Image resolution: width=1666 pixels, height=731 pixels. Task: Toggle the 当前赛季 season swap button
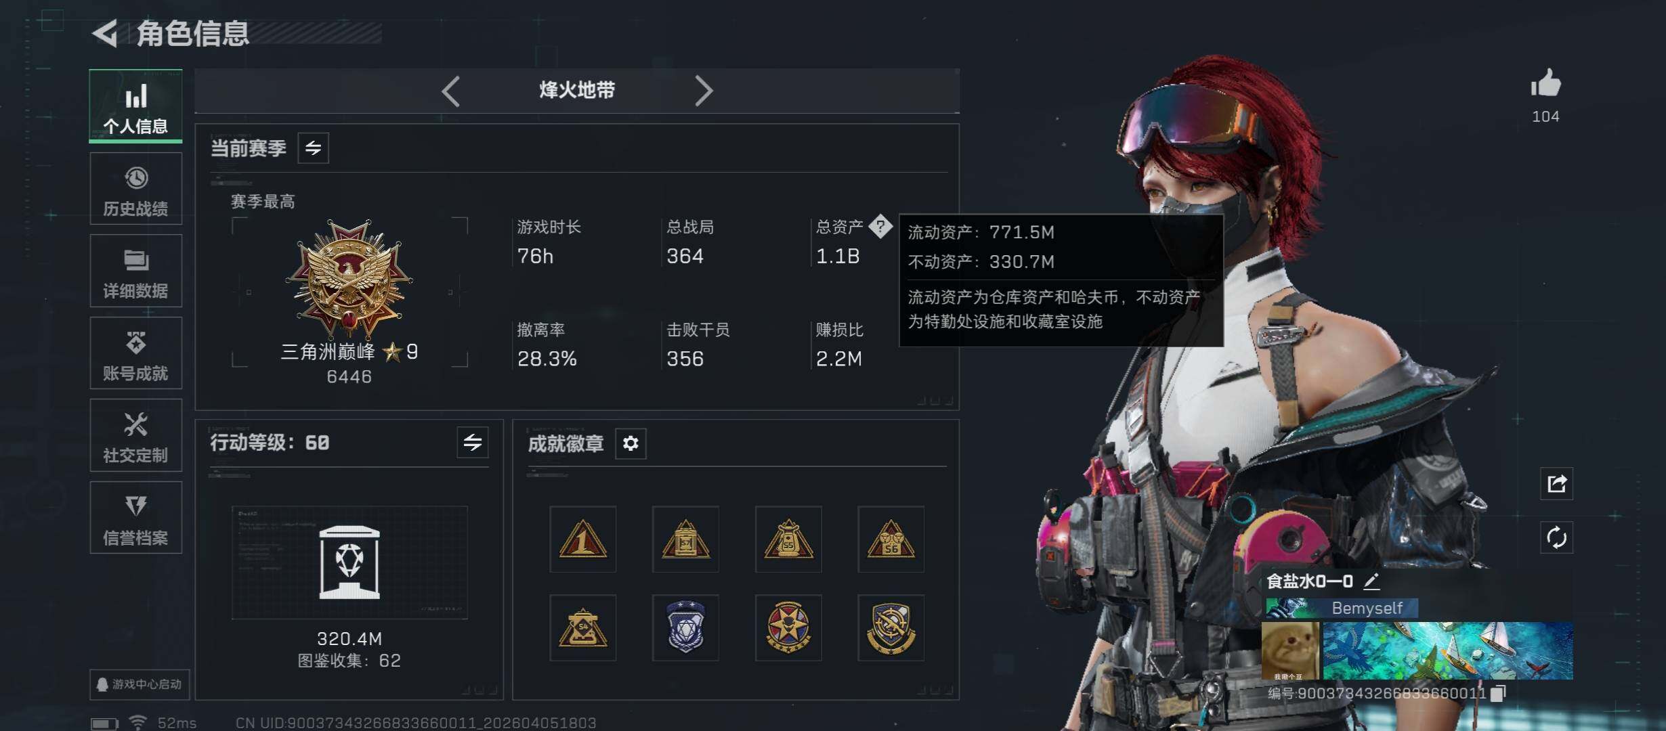pyautogui.click(x=313, y=148)
